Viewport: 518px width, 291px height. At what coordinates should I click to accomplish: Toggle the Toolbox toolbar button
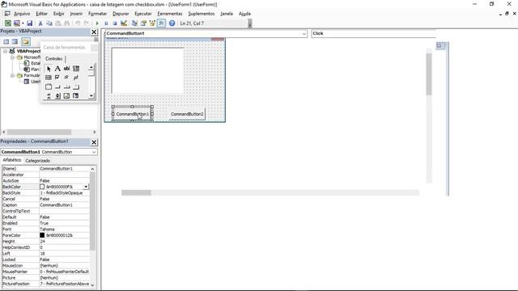[x=161, y=23]
